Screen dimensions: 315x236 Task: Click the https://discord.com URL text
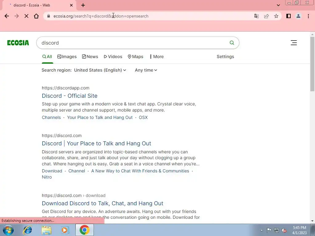click(x=62, y=136)
